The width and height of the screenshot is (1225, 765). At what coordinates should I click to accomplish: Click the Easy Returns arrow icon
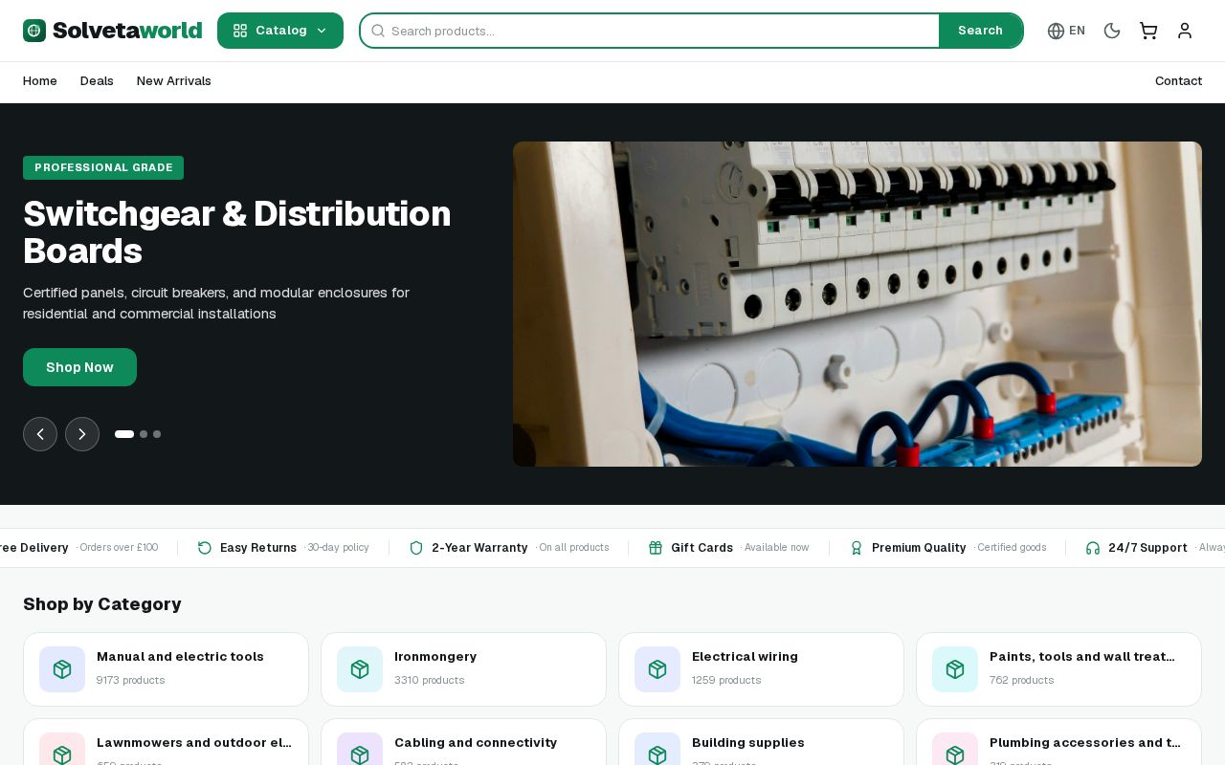[205, 548]
